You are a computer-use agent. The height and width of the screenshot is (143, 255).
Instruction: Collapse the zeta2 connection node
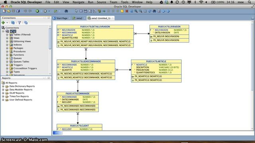pyautogui.click(x=3, y=31)
